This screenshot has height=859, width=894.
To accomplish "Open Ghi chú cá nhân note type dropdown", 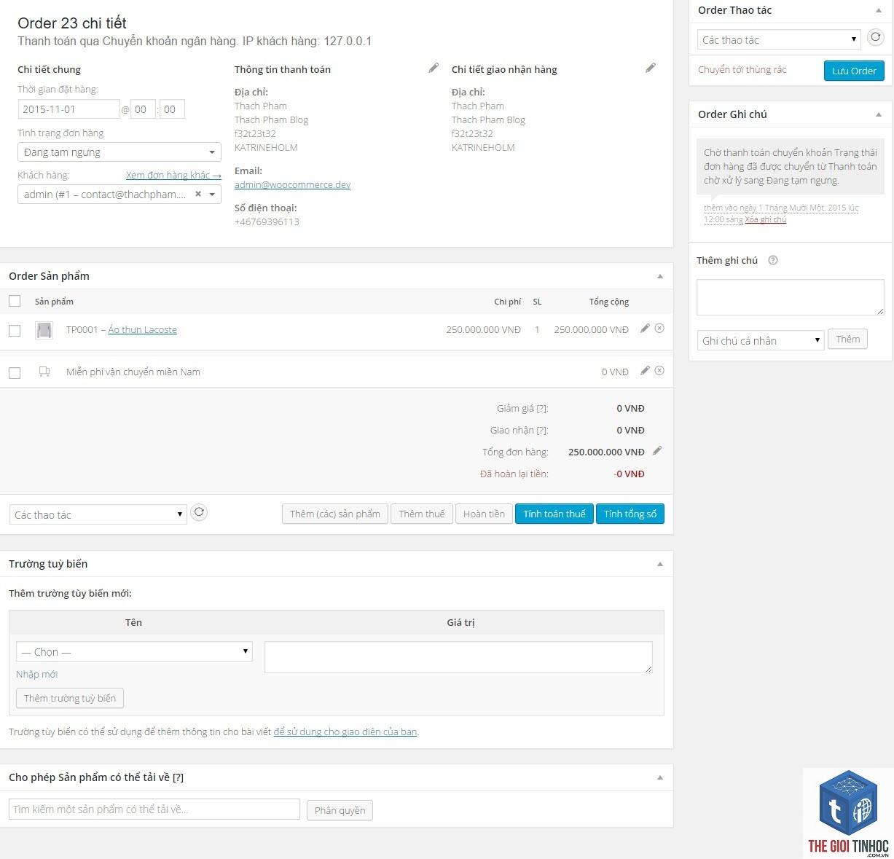I will click(x=761, y=340).
